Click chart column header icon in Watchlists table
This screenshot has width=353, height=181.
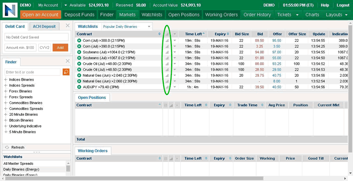(x=167, y=34)
